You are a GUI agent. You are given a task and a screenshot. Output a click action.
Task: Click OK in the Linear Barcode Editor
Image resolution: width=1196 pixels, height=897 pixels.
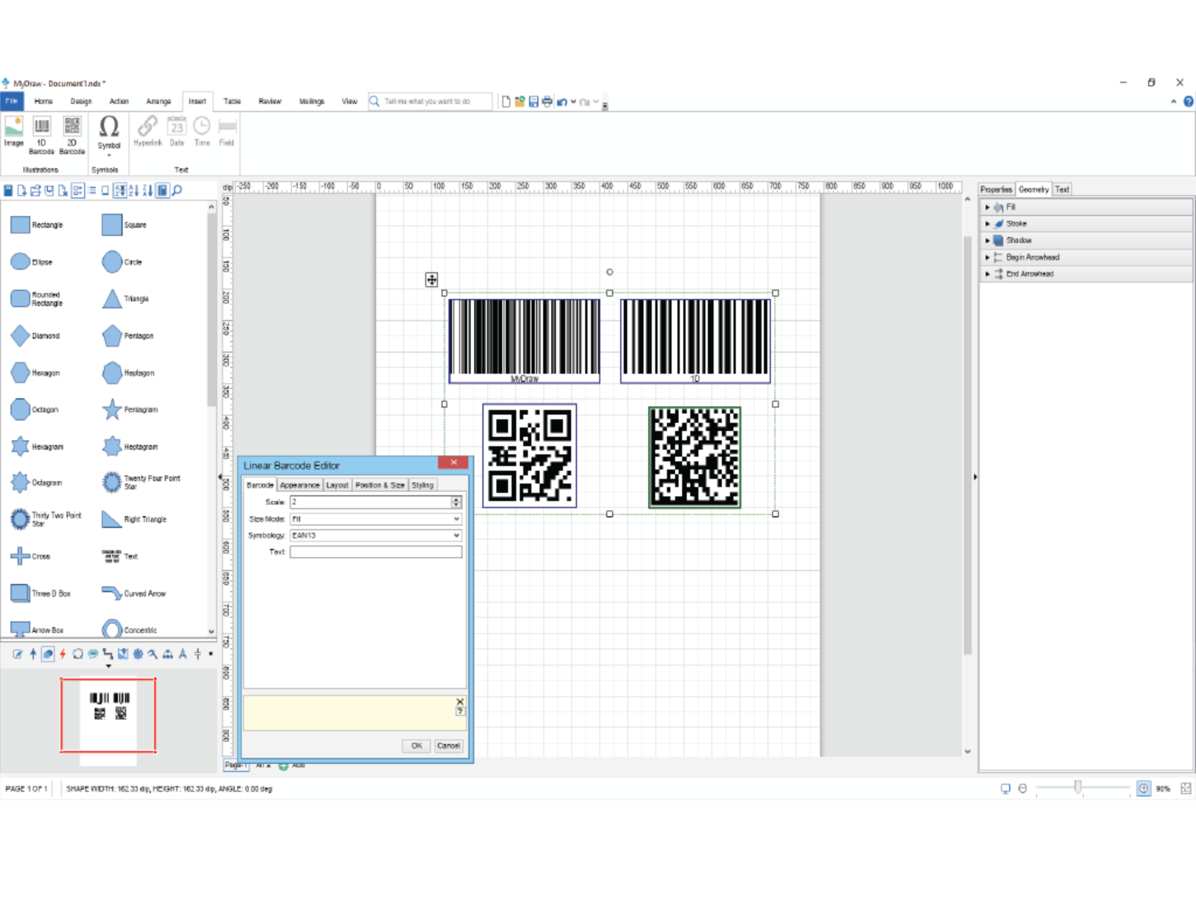[416, 746]
